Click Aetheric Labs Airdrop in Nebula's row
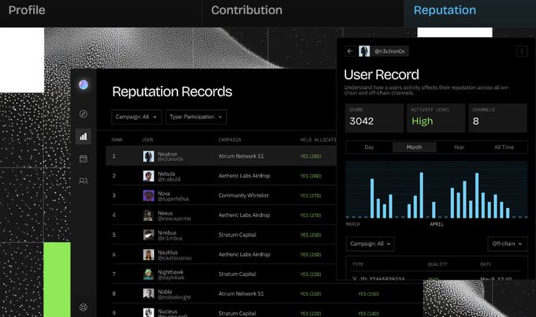This screenshot has height=317, width=536. click(x=244, y=176)
